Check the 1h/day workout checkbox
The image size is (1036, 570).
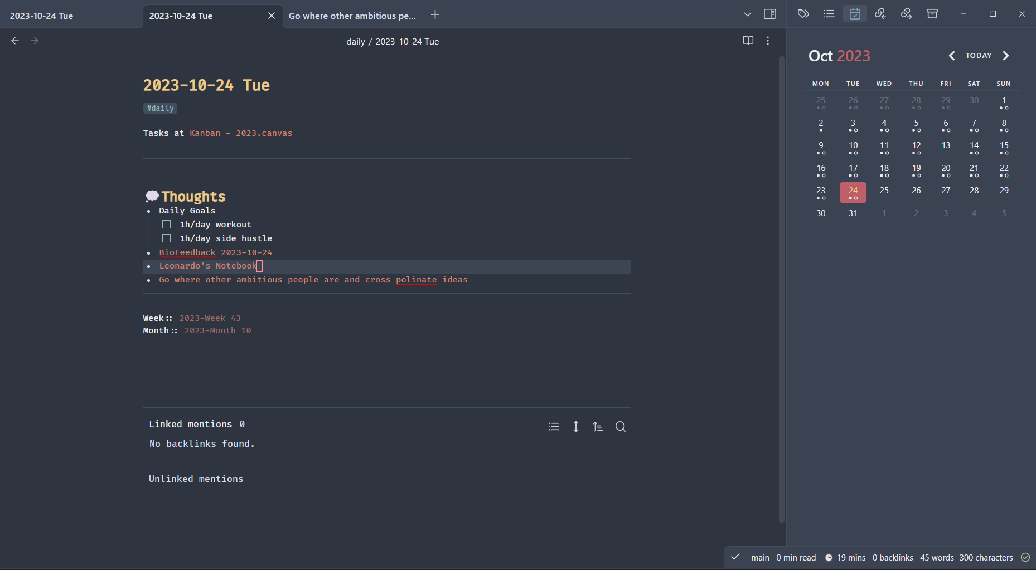(166, 225)
